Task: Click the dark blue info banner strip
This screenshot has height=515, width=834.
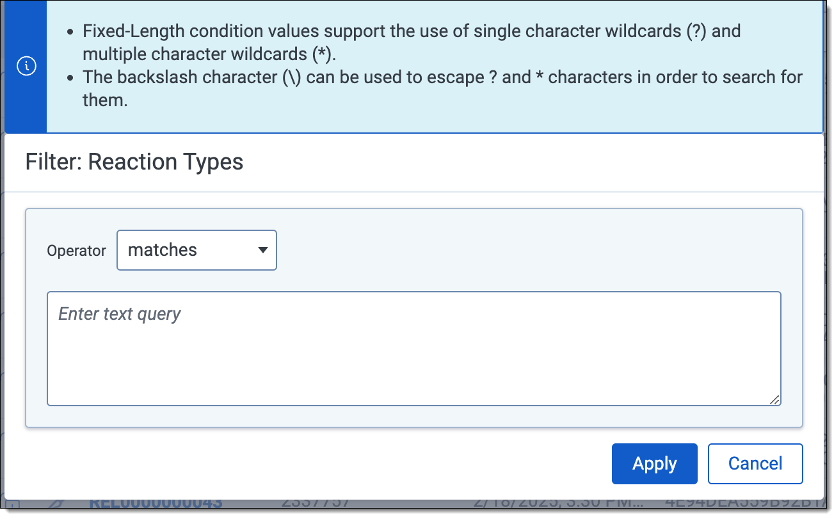Action: [26, 67]
